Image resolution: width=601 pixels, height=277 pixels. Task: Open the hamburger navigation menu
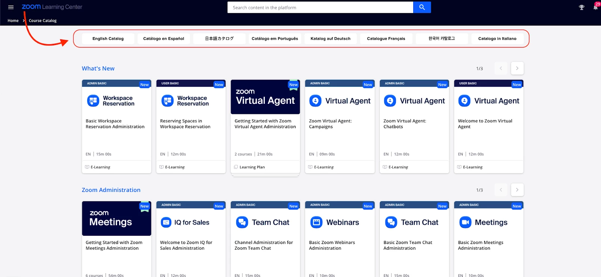[11, 7]
